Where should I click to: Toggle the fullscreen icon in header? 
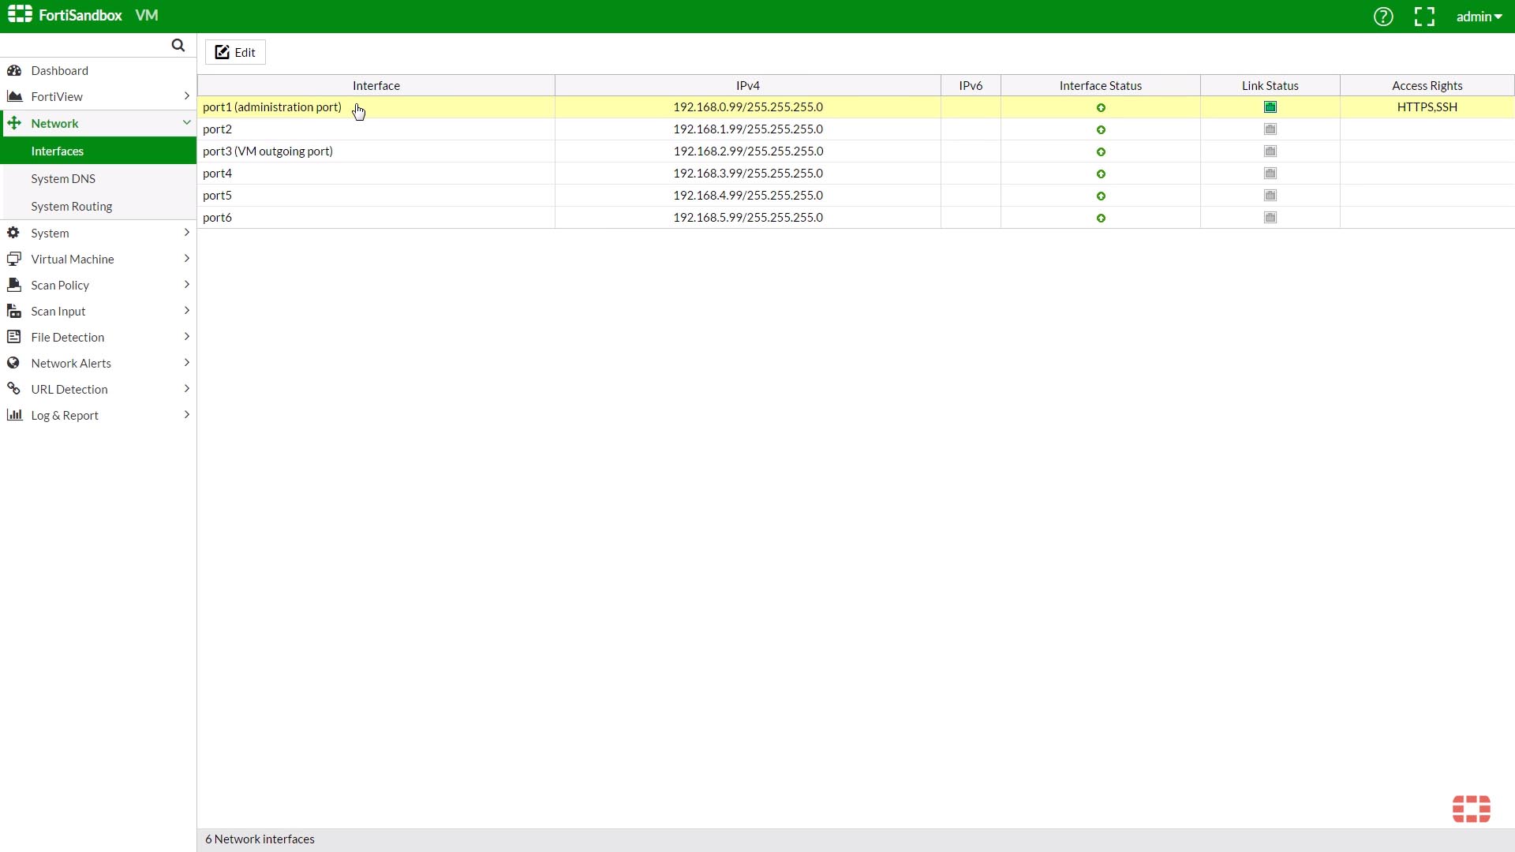[x=1424, y=17]
